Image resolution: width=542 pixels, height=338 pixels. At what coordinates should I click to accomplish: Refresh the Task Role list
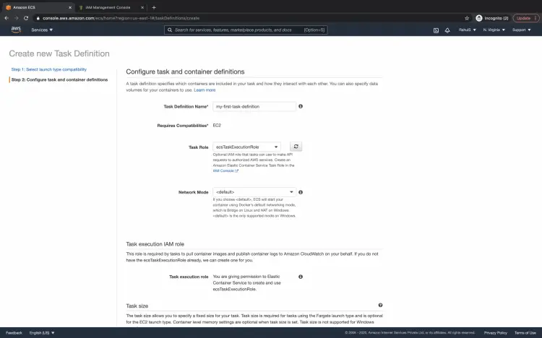[296, 147]
